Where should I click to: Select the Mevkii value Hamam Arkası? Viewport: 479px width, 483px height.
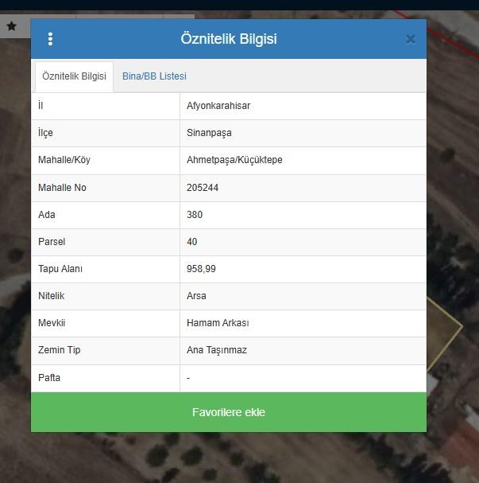point(218,323)
